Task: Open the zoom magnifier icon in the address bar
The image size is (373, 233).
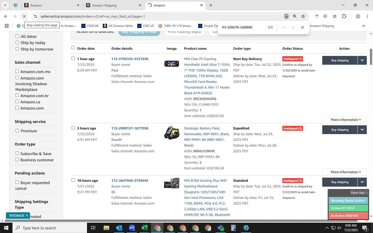Action: [295, 16]
